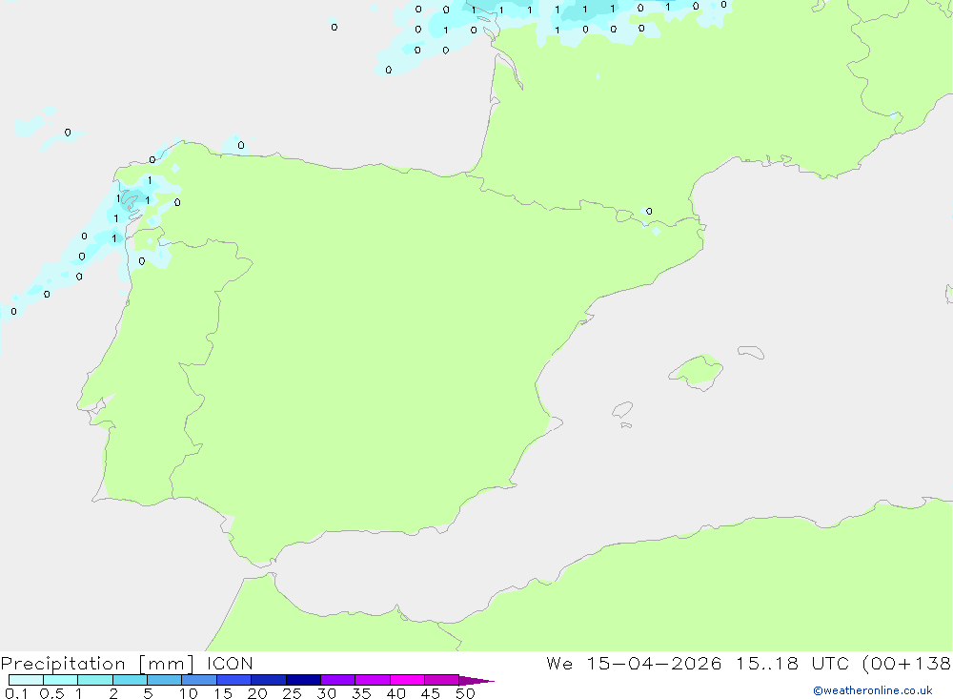Image resolution: width=953 pixels, height=699 pixels.
Task: Click the legend label "50"
Action: [x=465, y=693]
